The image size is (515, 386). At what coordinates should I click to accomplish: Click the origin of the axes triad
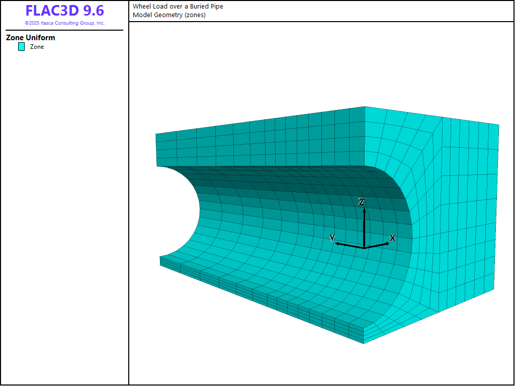click(x=364, y=248)
